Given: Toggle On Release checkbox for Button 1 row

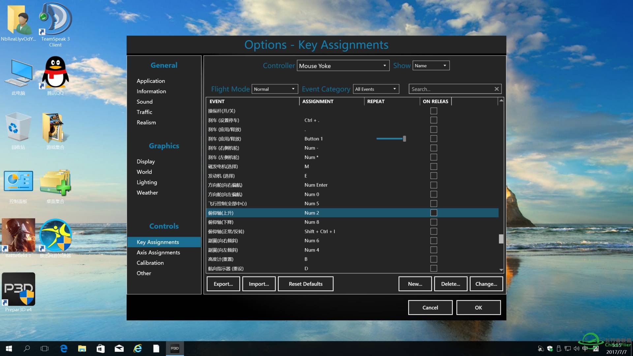Looking at the screenshot, I should (434, 139).
